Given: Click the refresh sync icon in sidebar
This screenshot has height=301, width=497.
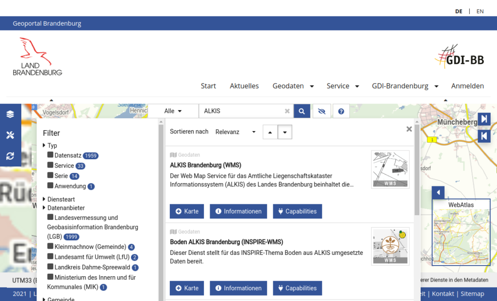Looking at the screenshot, I should click(10, 156).
